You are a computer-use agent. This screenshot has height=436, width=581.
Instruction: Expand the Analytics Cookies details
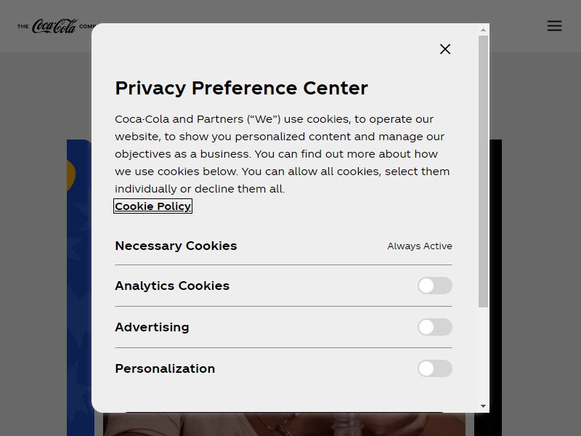pos(172,286)
